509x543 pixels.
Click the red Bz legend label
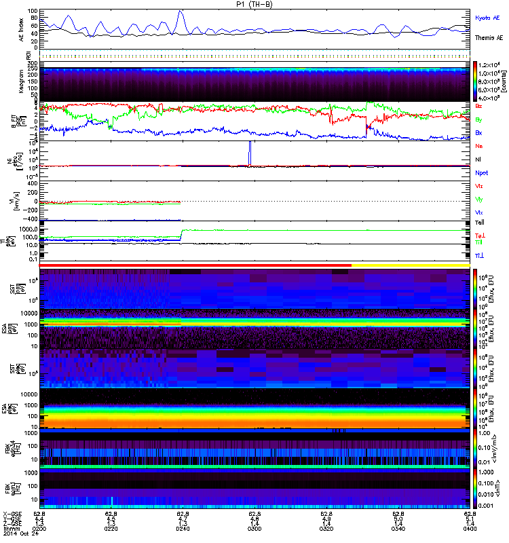pyautogui.click(x=478, y=106)
